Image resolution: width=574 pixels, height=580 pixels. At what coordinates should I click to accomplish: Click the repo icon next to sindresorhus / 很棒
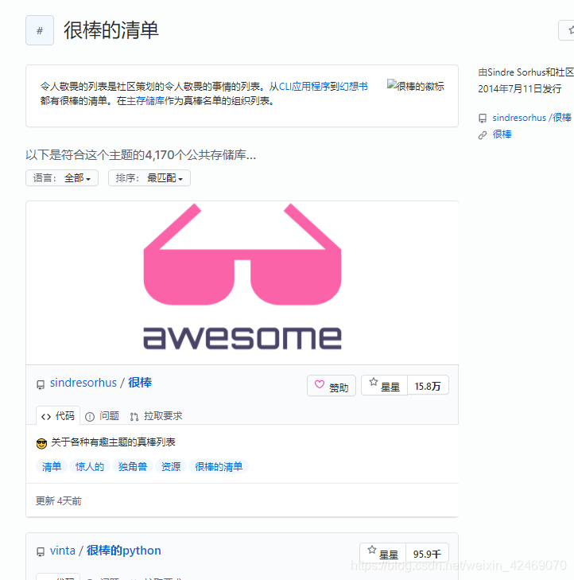(41, 385)
